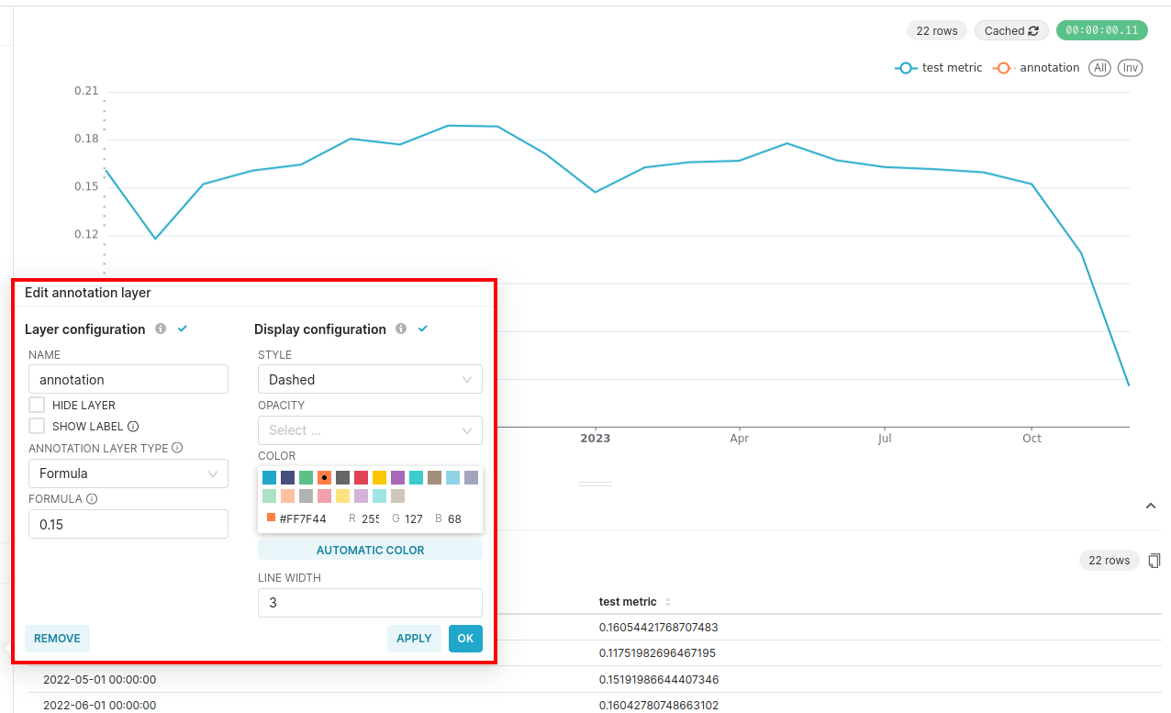
Task: Sort the test metric column
Action: coord(668,602)
